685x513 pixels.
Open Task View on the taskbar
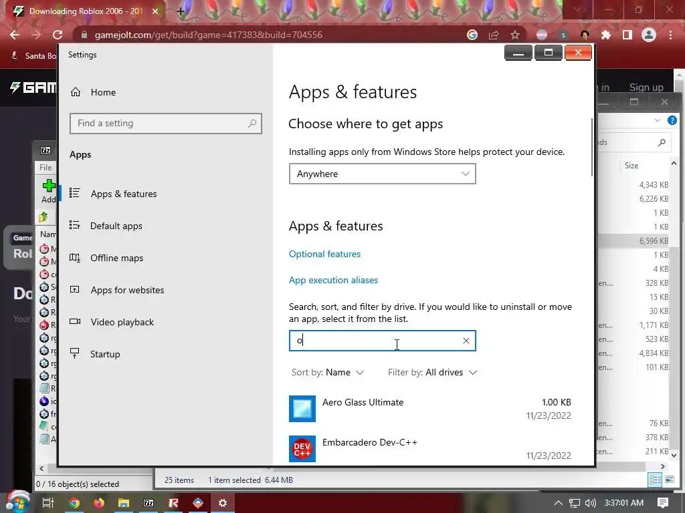click(x=48, y=503)
